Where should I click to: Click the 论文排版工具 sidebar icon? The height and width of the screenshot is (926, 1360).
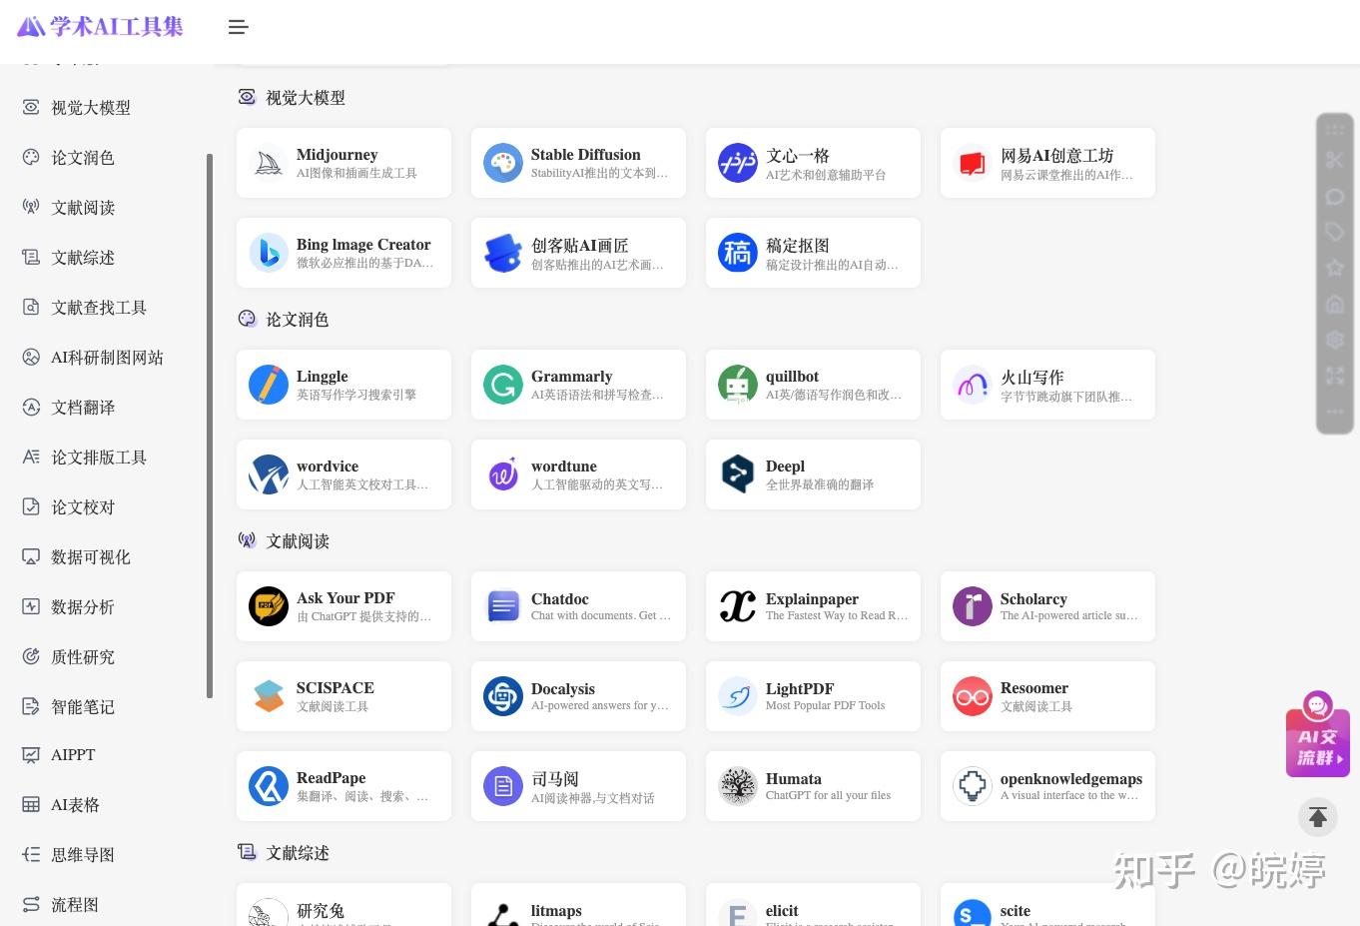point(31,457)
